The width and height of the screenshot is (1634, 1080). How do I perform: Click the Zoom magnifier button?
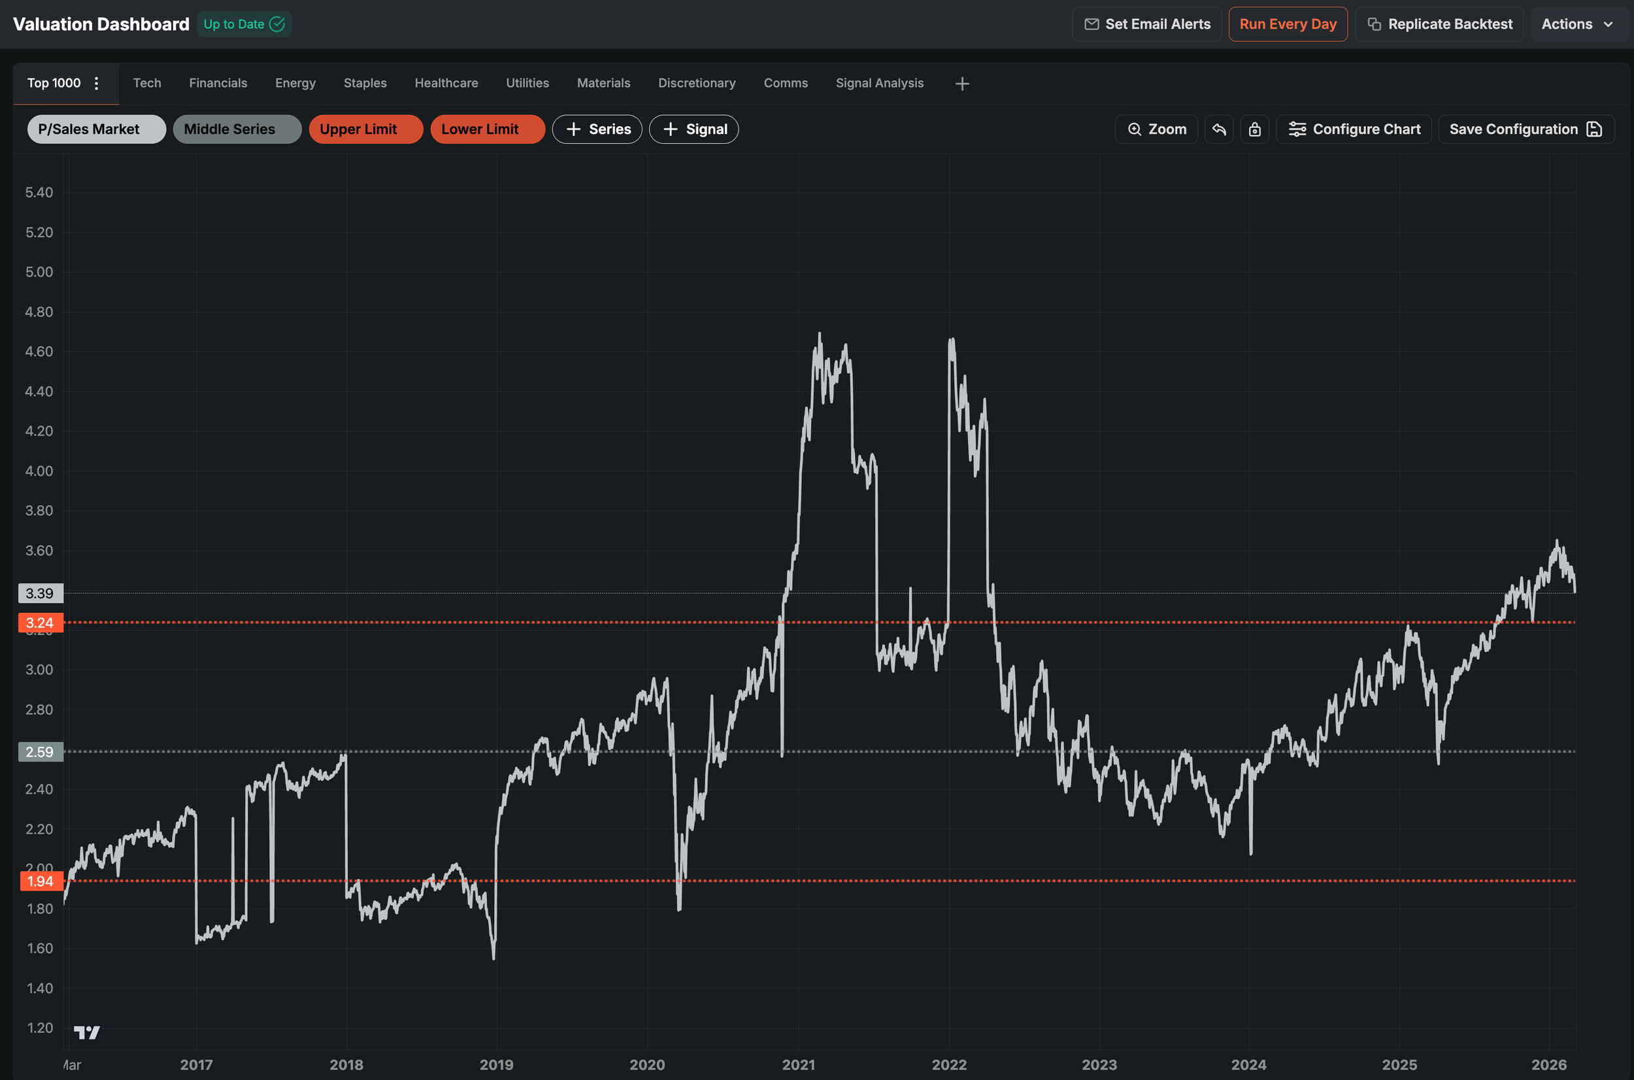point(1156,129)
